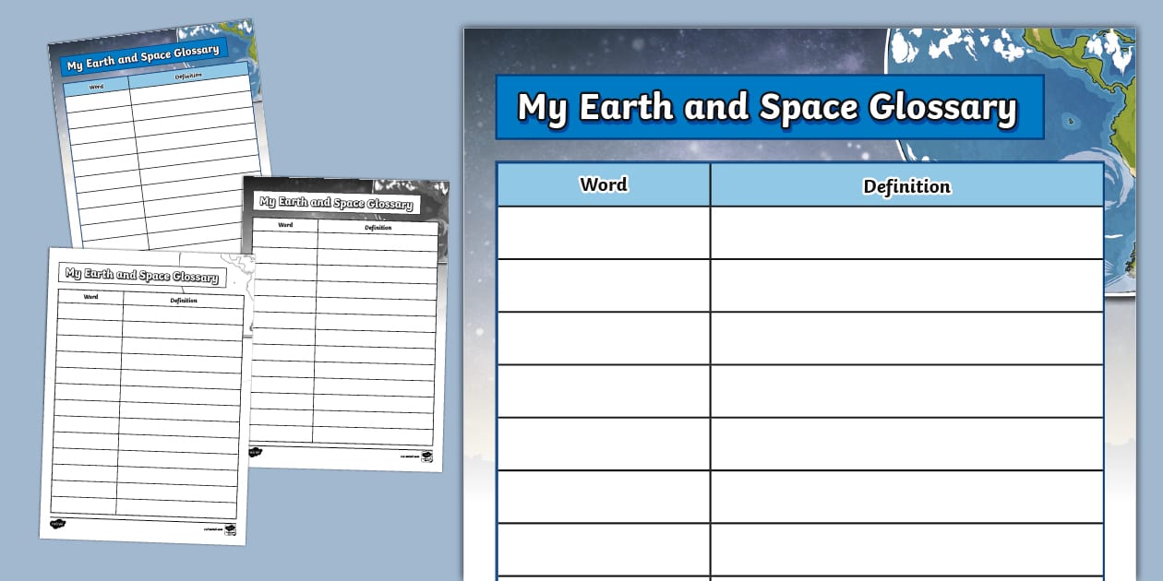Select the Definition column header on the main page

click(907, 185)
